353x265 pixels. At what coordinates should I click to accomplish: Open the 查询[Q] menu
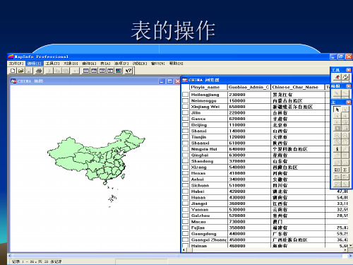[89, 64]
